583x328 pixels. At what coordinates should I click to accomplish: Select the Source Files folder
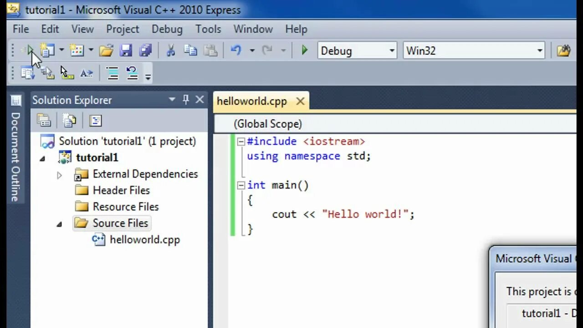(x=120, y=223)
